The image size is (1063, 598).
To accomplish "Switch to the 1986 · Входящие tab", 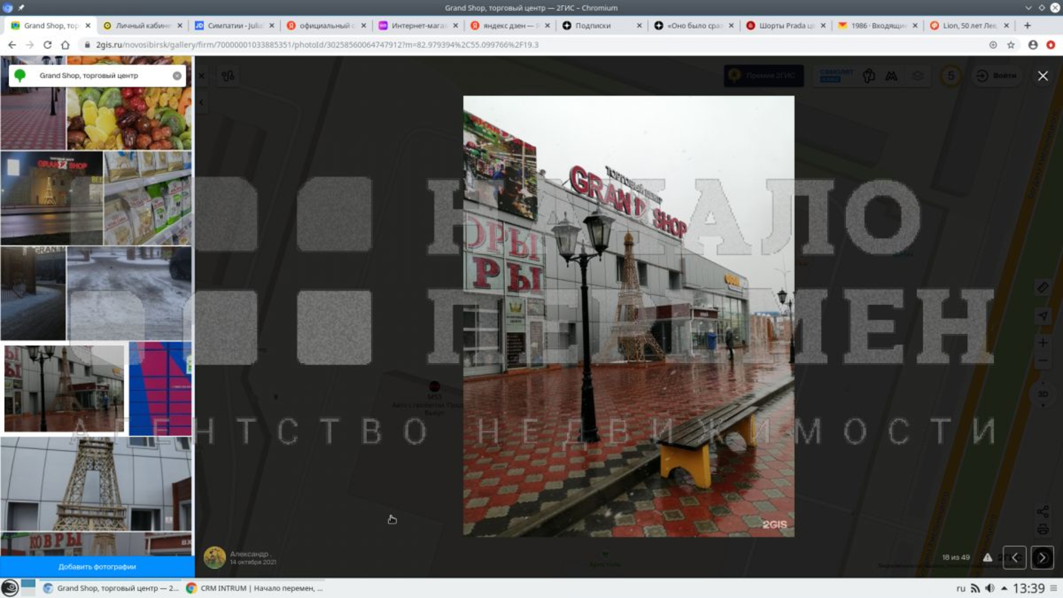I will coord(878,26).
